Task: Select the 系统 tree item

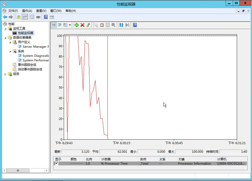Action: [x=21, y=51]
